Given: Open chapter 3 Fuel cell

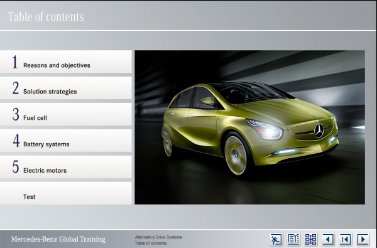Looking at the screenshot, I should coord(65,114).
